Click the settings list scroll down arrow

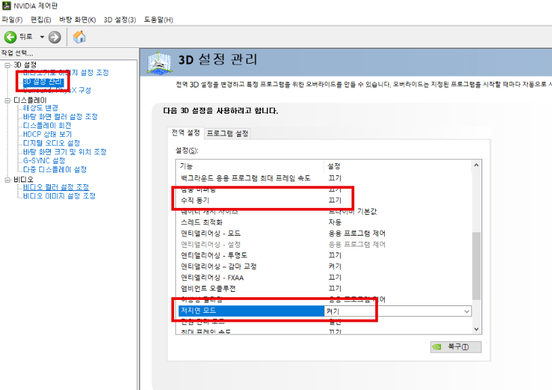click(476, 330)
